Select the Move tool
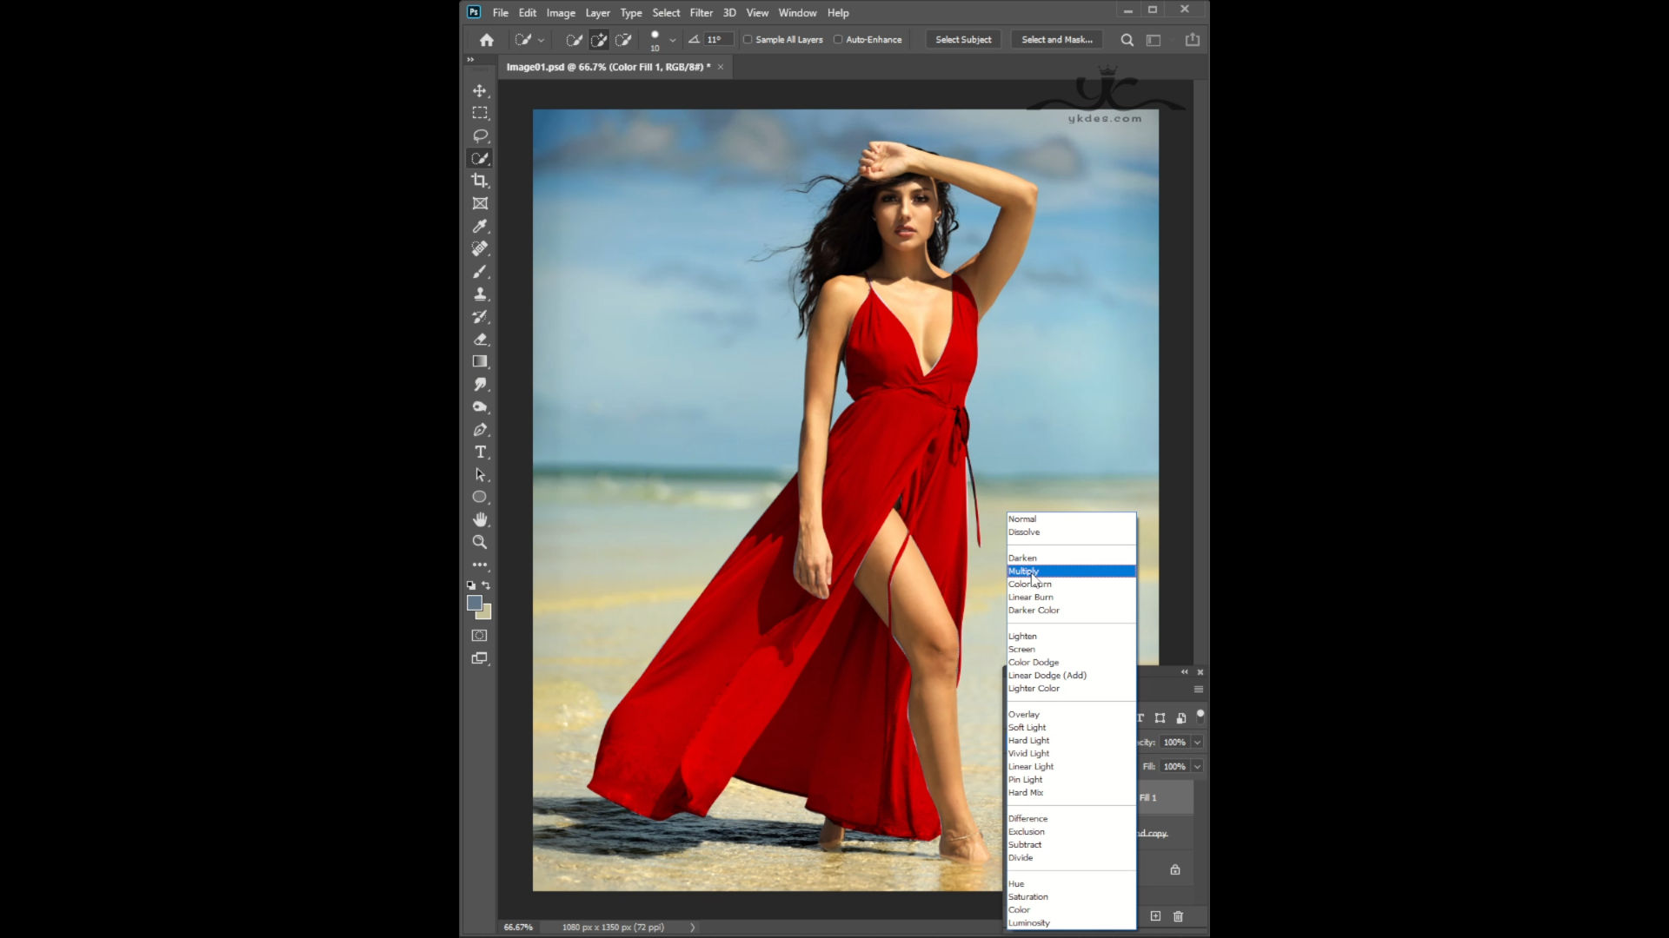This screenshot has width=1669, height=938. point(479,90)
